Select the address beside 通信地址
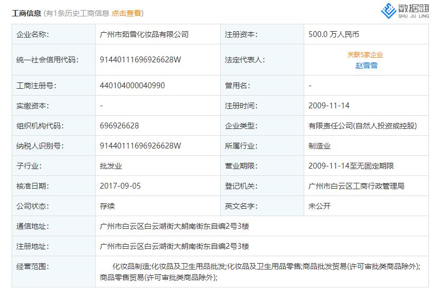 (x=174, y=226)
